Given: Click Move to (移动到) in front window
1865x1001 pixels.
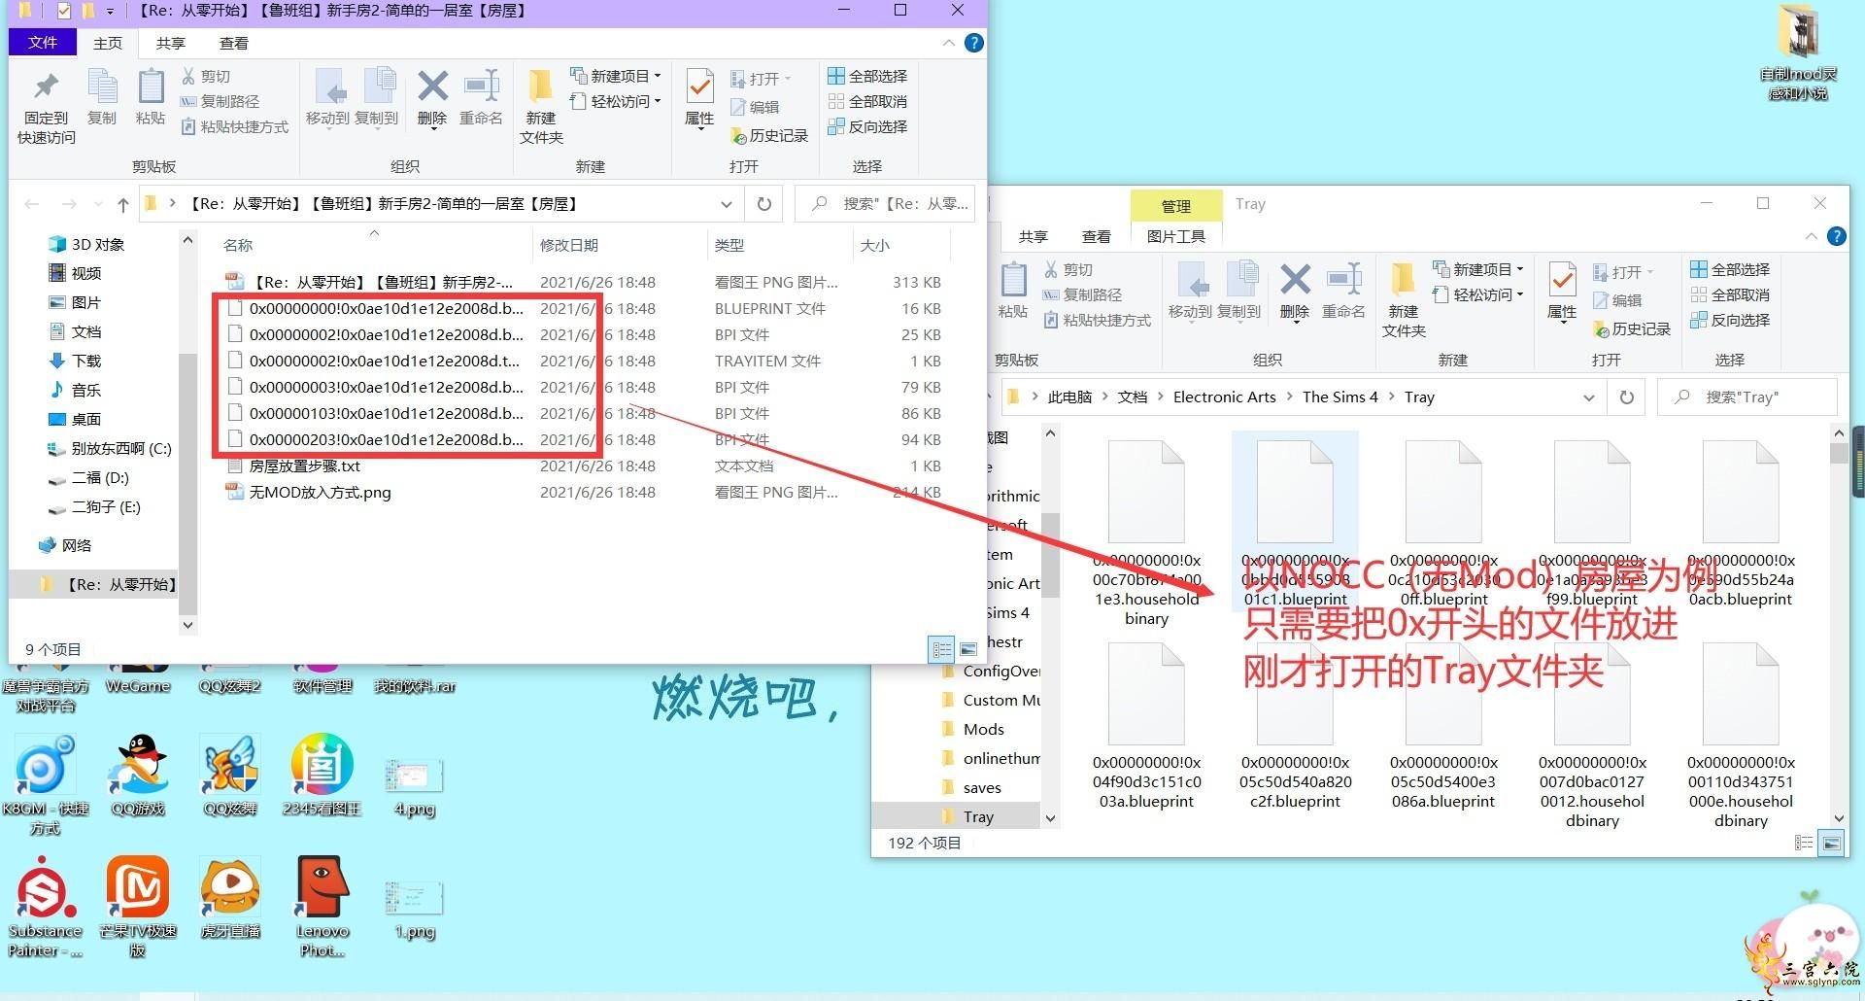Looking at the screenshot, I should (x=327, y=97).
